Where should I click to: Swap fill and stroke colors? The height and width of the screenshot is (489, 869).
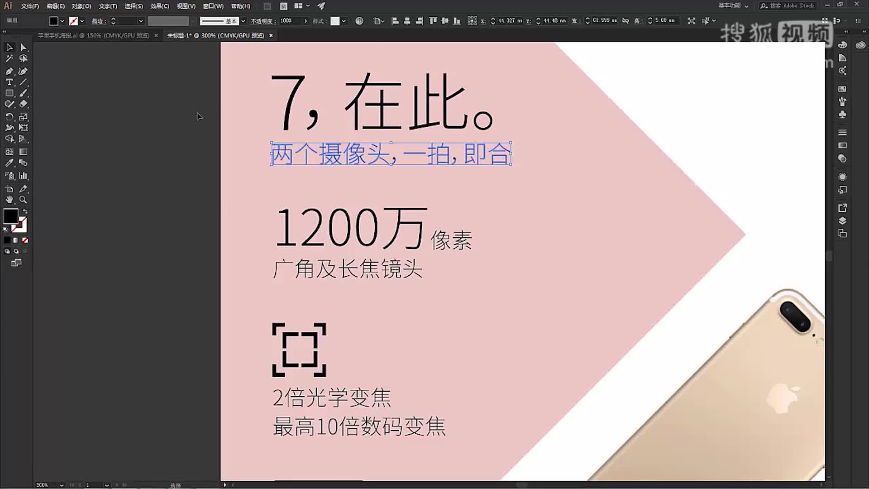point(25,211)
